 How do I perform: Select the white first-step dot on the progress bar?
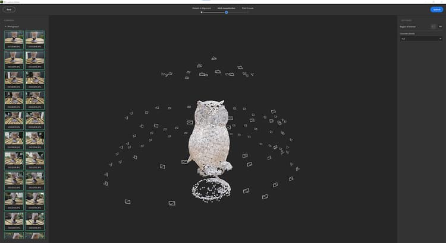point(202,12)
